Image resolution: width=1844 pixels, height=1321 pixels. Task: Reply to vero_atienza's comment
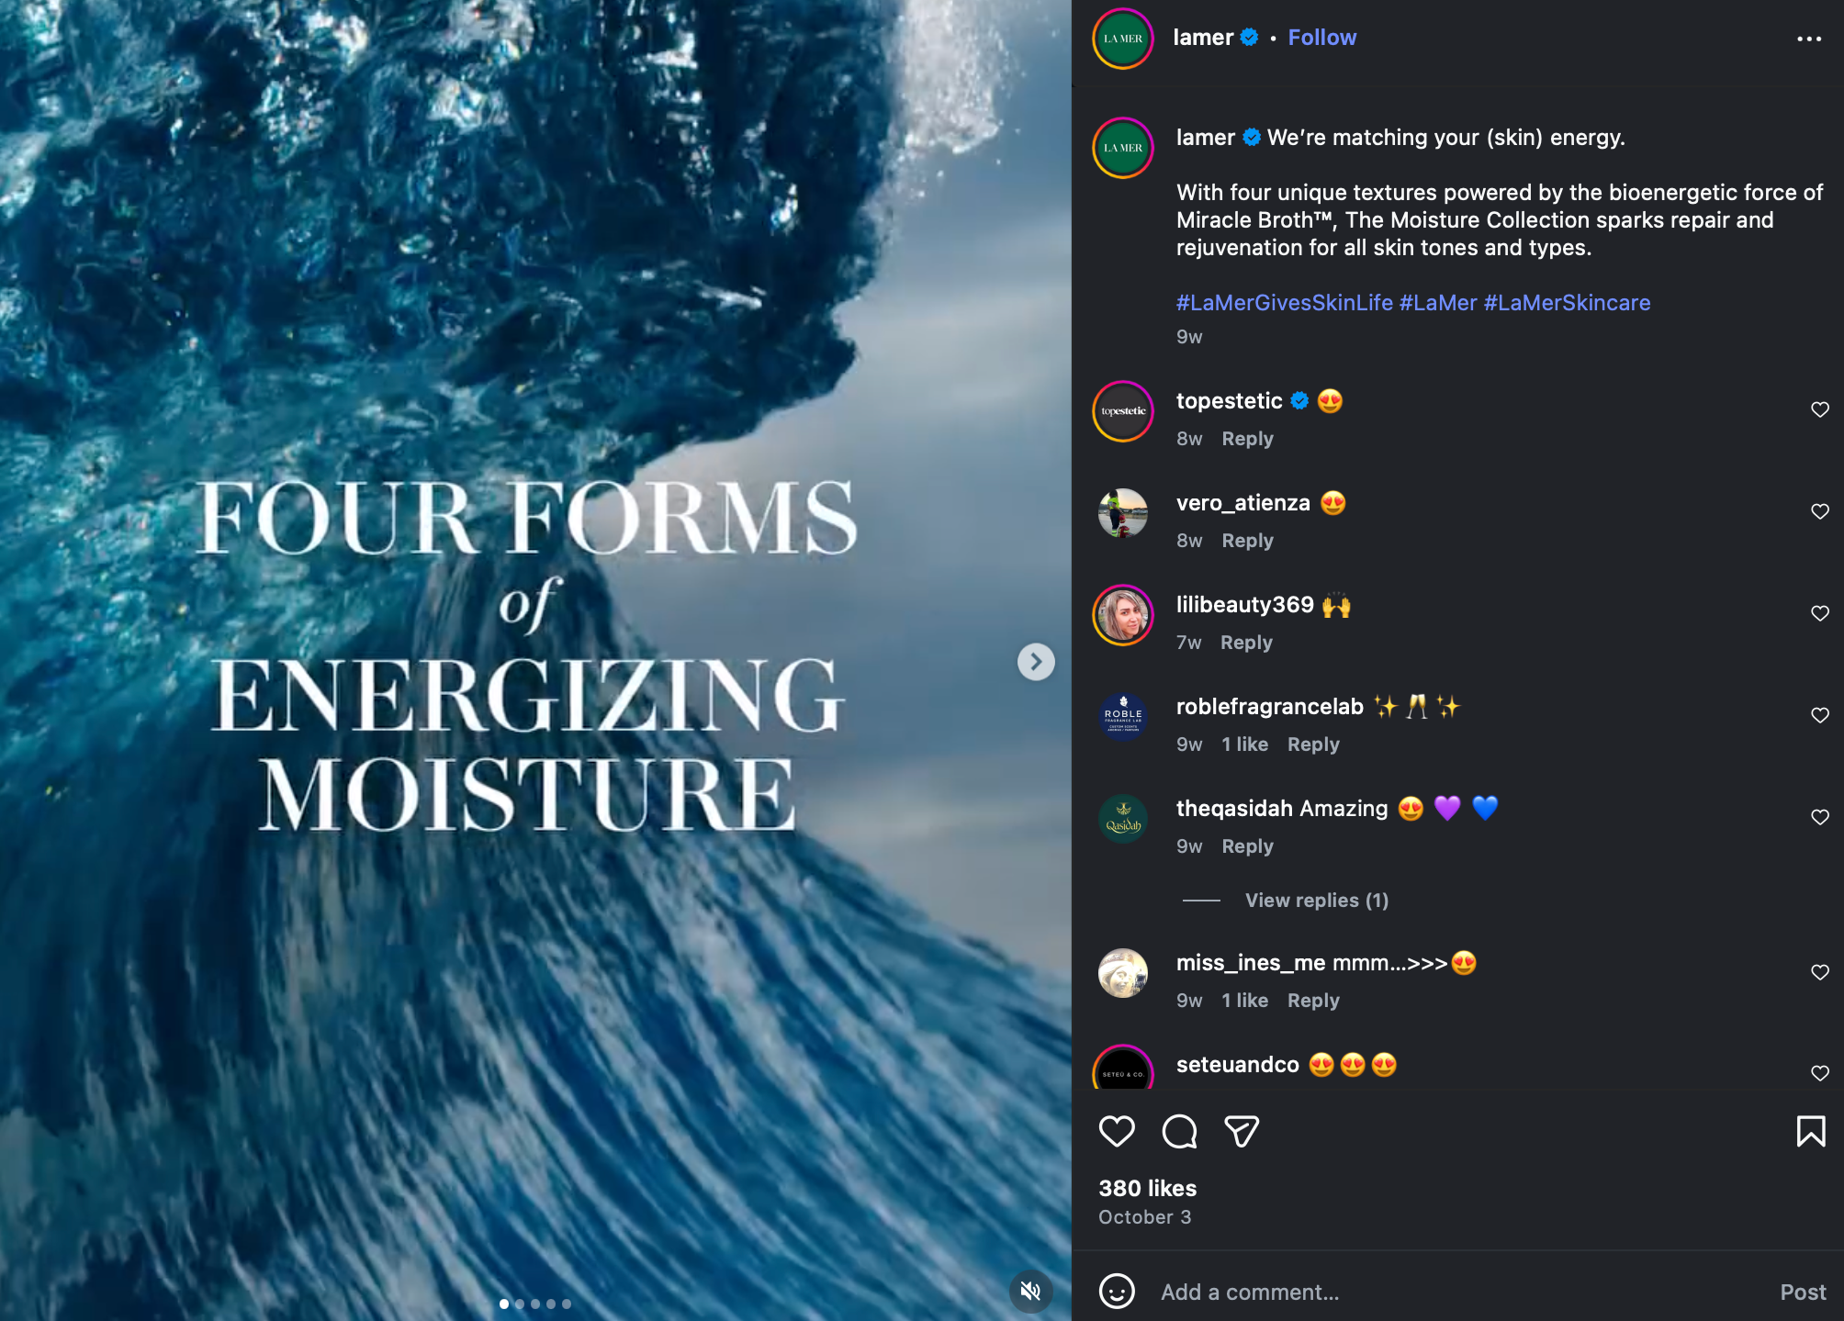[1247, 541]
